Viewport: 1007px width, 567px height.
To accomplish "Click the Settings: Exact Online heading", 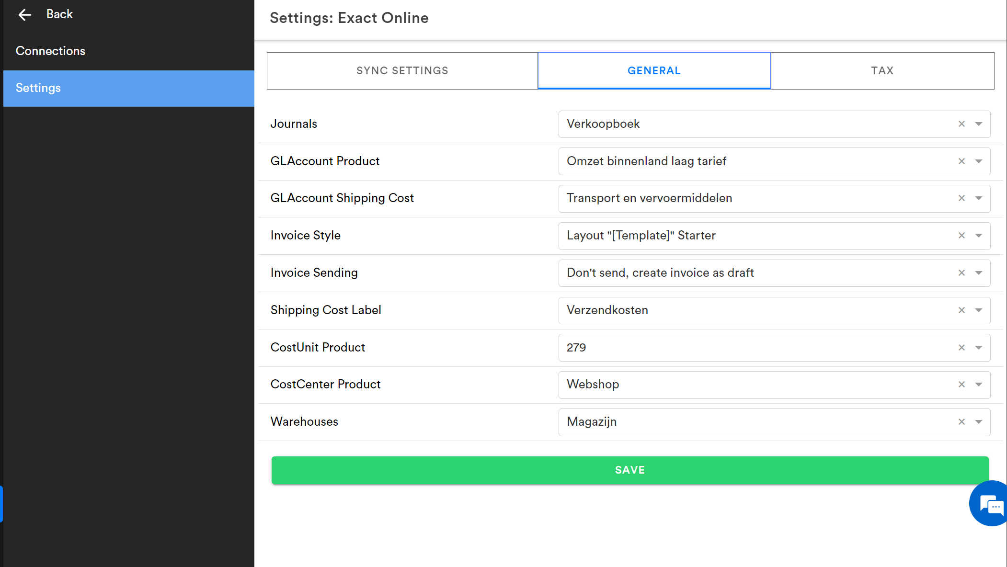I will click(x=349, y=18).
